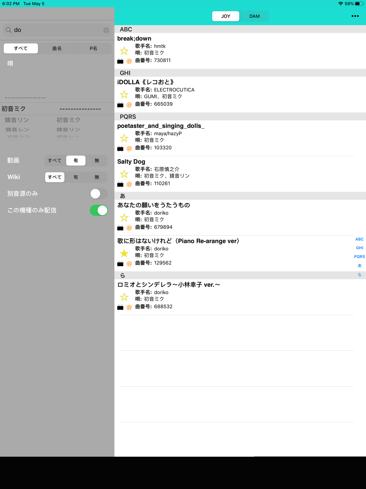Select 初音ミク in left picker column
Image resolution: width=366 pixels, height=489 pixels.
(x=14, y=109)
